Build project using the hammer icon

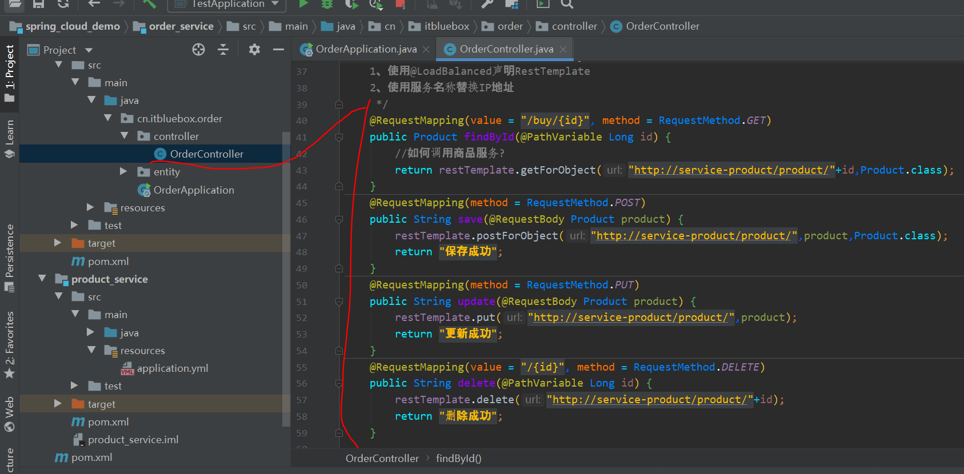pyautogui.click(x=149, y=4)
